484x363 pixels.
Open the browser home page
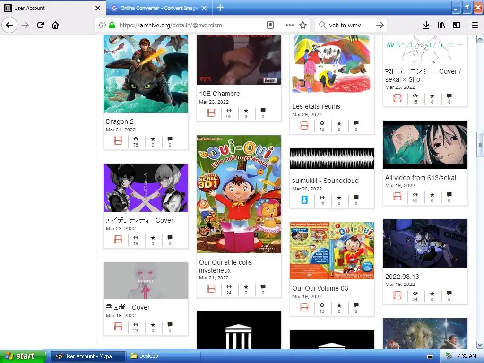[55, 25]
